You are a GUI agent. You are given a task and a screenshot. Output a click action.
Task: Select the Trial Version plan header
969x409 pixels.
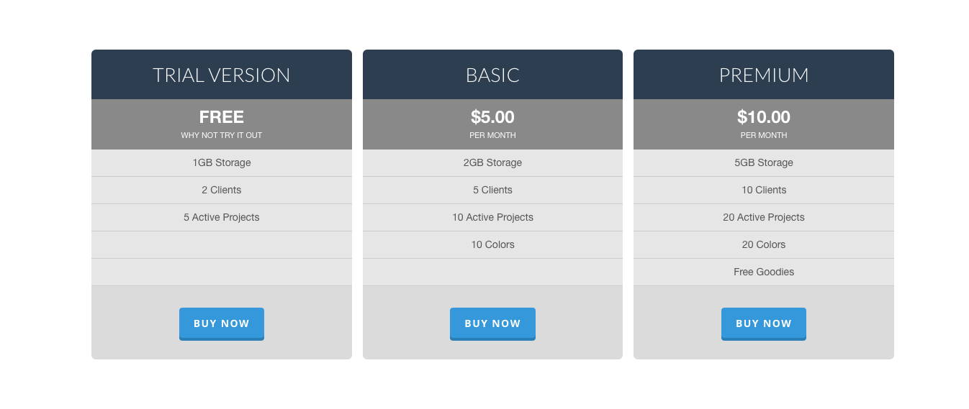pos(222,75)
